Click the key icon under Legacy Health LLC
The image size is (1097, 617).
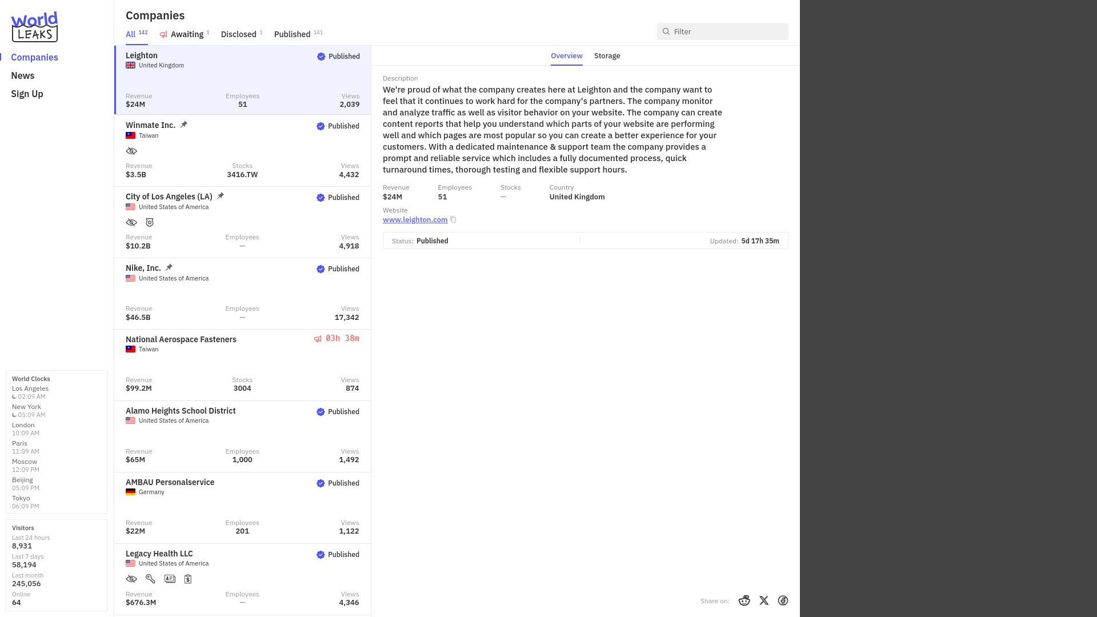[150, 579]
